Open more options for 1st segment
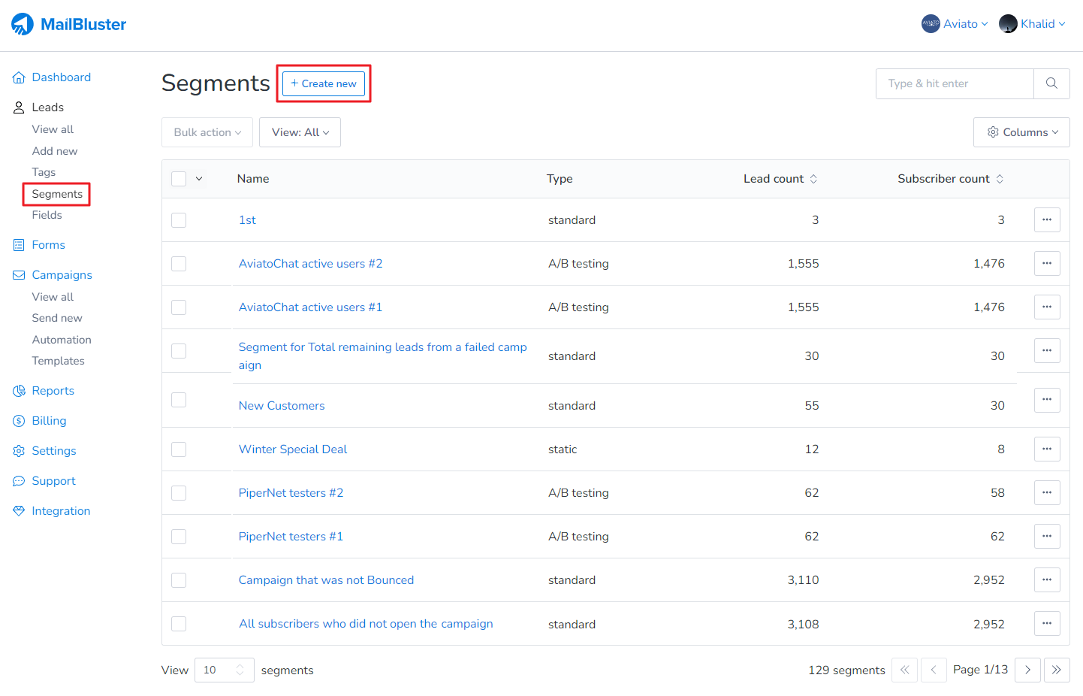The height and width of the screenshot is (696, 1083). [x=1046, y=220]
